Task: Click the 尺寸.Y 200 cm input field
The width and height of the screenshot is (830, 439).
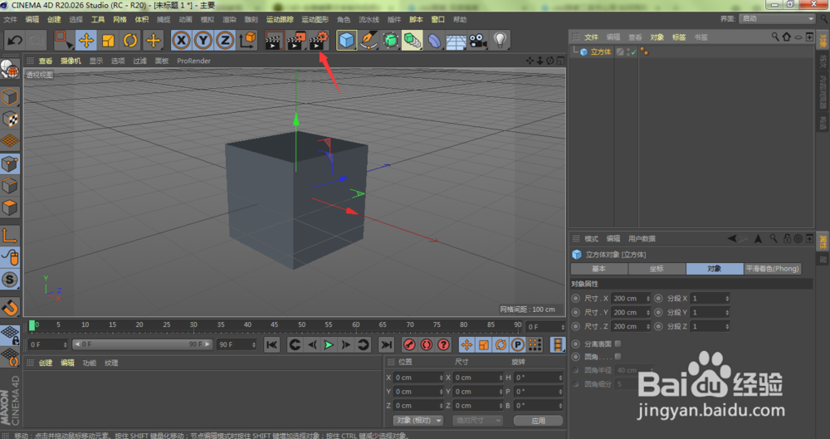Action: (x=631, y=312)
